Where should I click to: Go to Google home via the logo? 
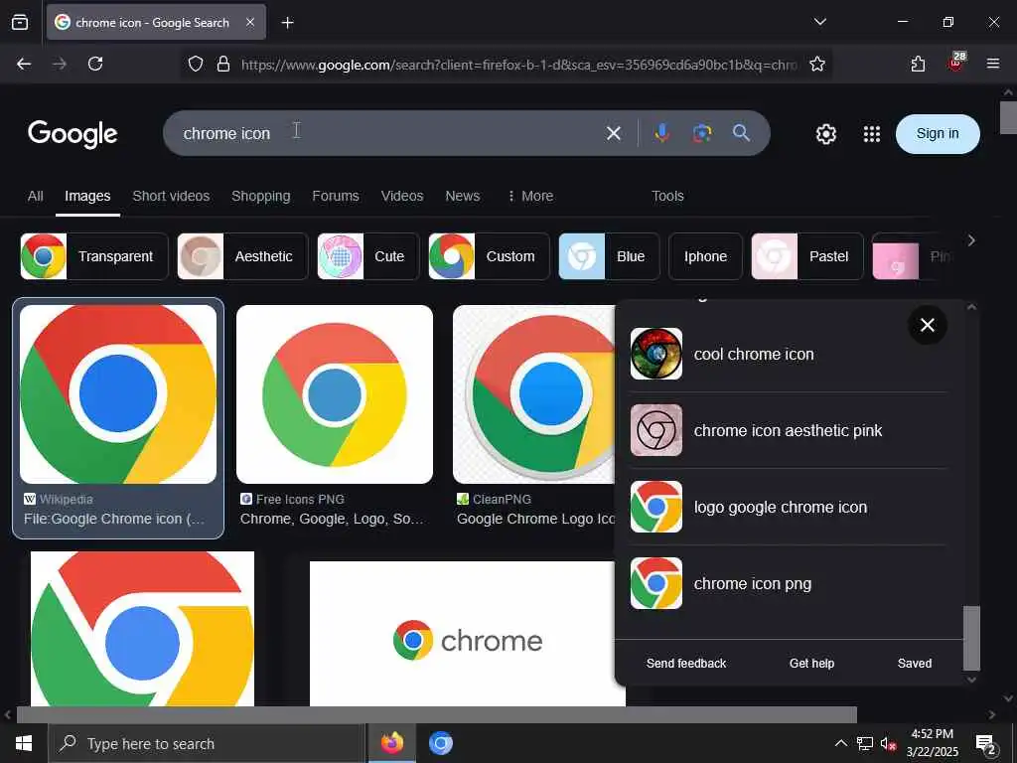73,134
